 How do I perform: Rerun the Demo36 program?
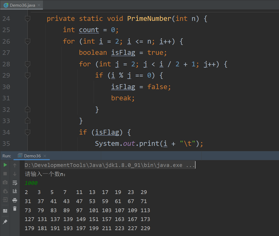[5, 165]
